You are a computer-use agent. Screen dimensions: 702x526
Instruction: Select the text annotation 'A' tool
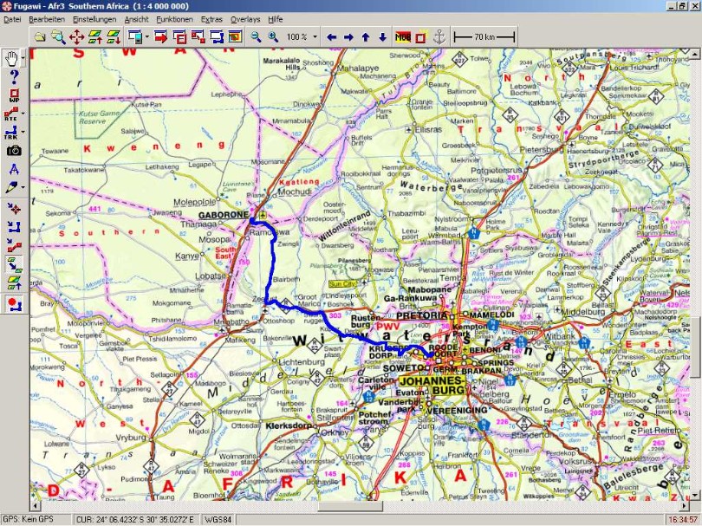point(13,168)
